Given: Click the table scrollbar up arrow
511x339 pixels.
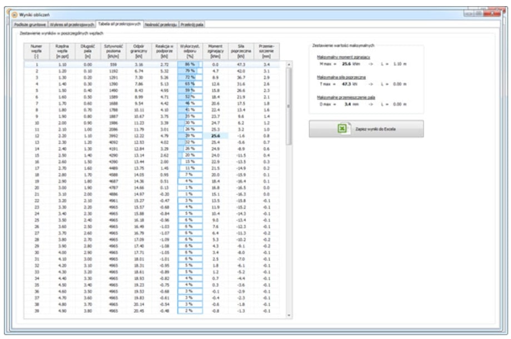Looking at the screenshot, I should (288, 65).
